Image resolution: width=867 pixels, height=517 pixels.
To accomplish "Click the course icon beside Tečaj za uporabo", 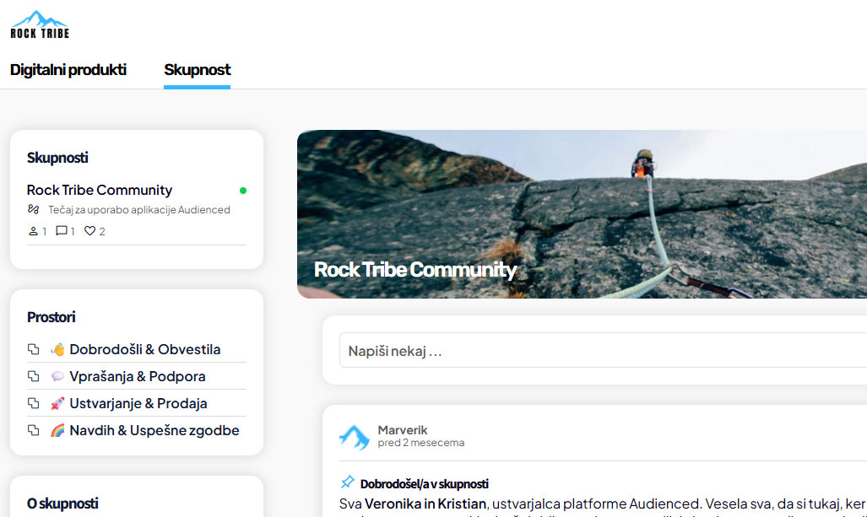I will click(x=34, y=209).
